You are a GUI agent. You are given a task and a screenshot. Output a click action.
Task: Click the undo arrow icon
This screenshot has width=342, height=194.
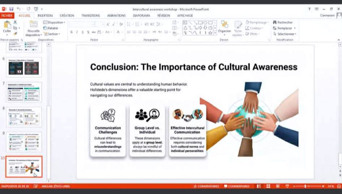coord(18,9)
